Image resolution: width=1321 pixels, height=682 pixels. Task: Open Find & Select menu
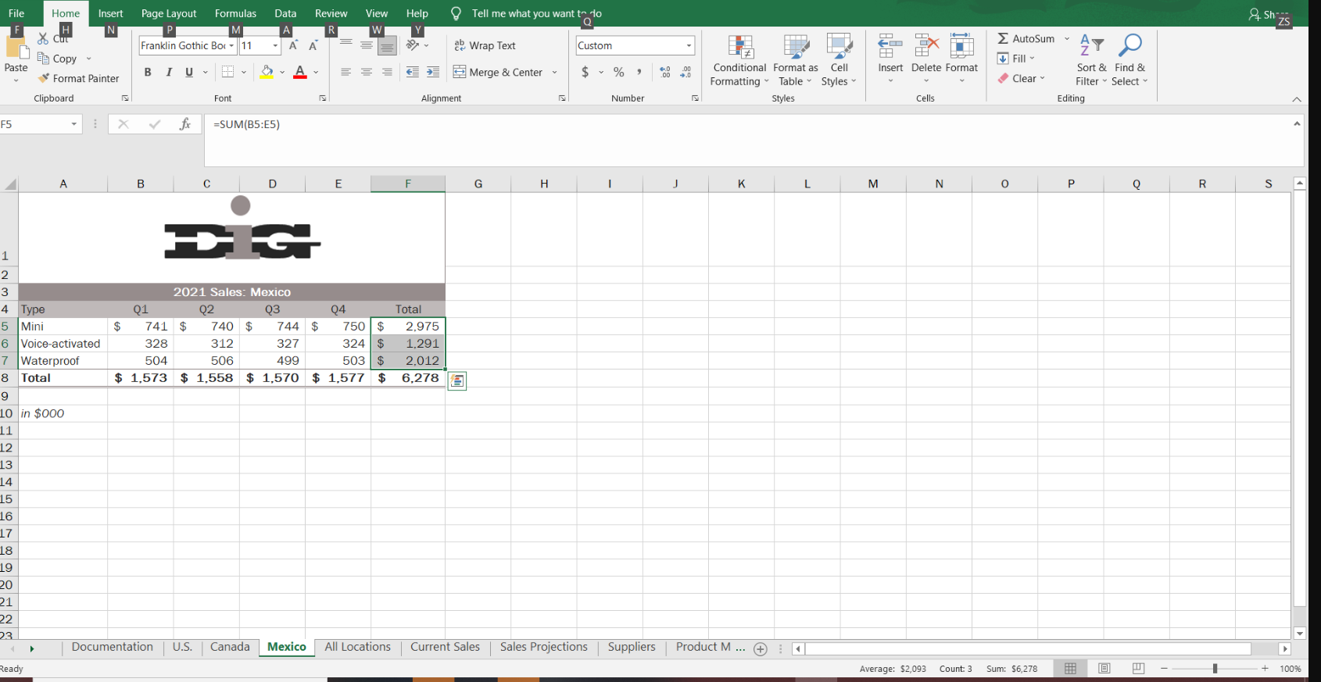click(1129, 61)
